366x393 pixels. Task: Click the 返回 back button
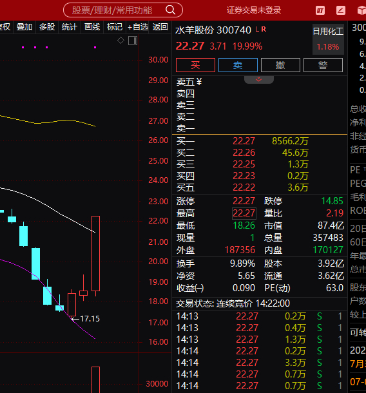(x=160, y=27)
